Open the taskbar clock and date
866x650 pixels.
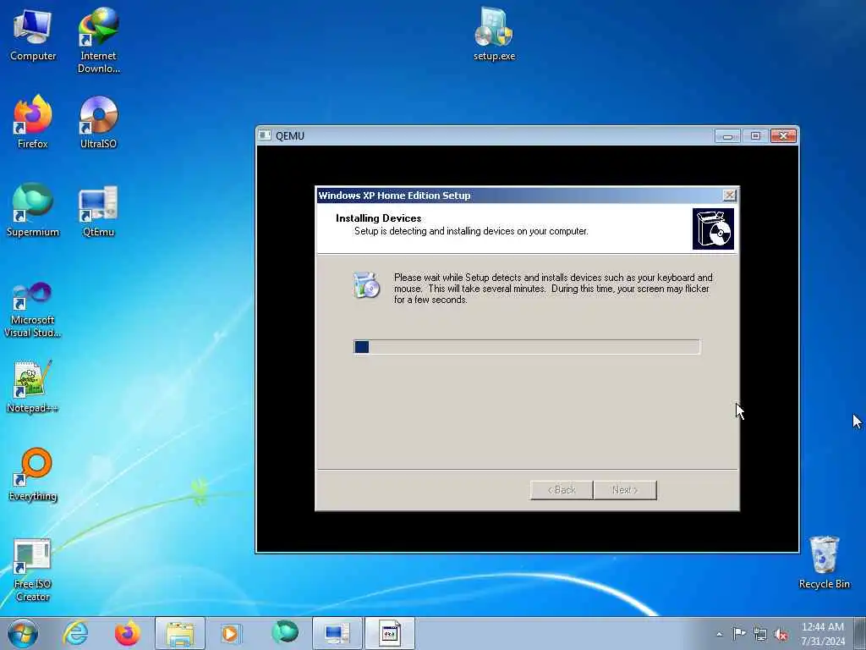(823, 634)
